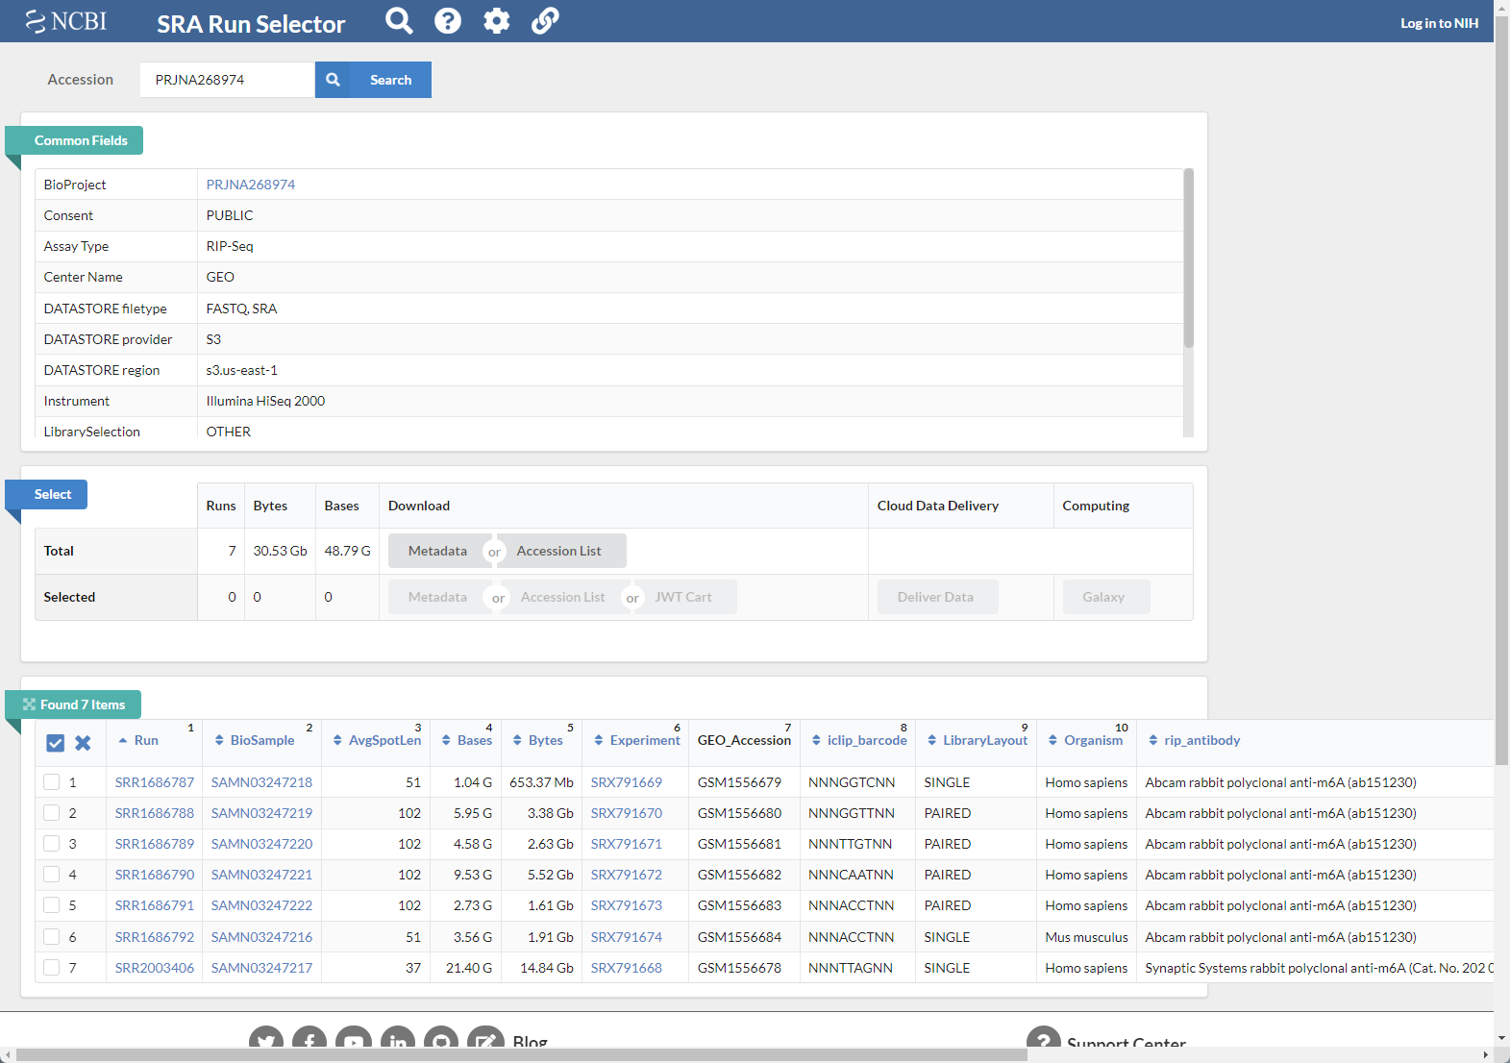Open the settings gear icon
Screen dimensions: 1510x1063
496,20
